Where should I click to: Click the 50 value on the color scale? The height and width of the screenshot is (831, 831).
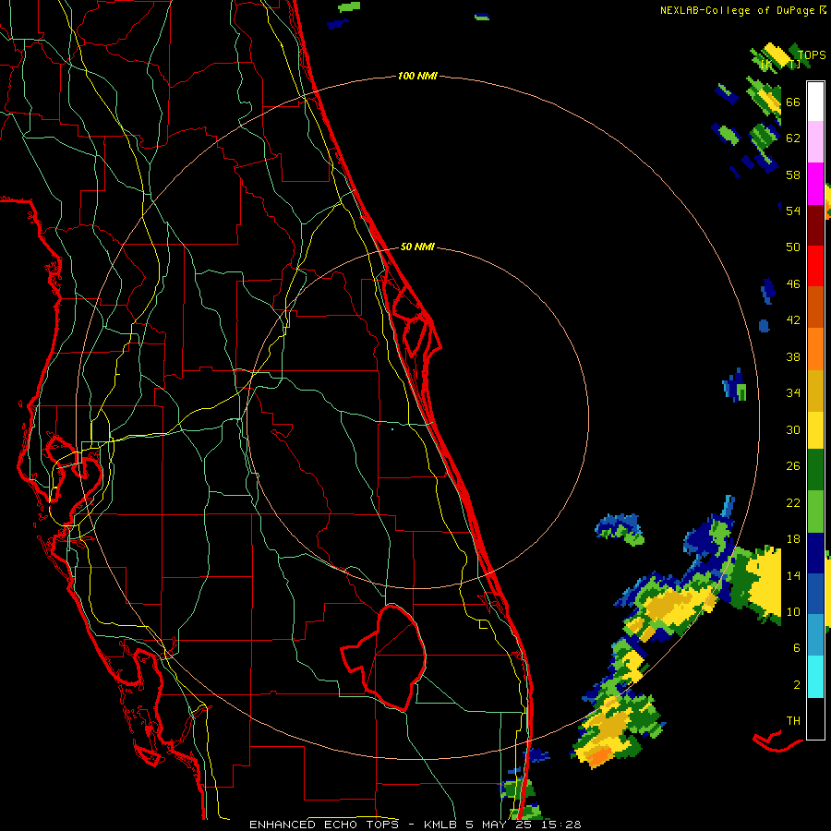pos(793,247)
